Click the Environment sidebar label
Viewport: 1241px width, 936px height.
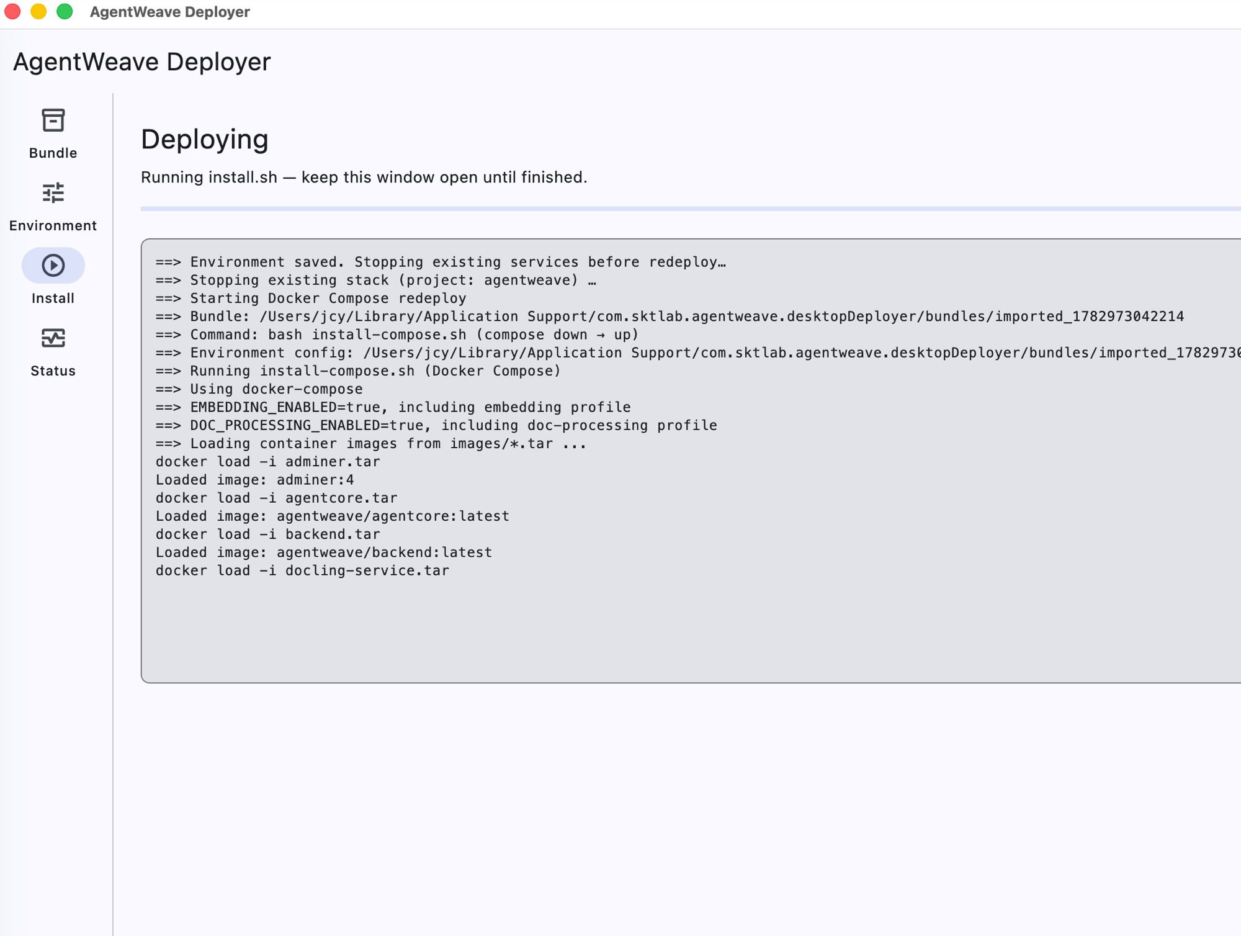(x=53, y=226)
